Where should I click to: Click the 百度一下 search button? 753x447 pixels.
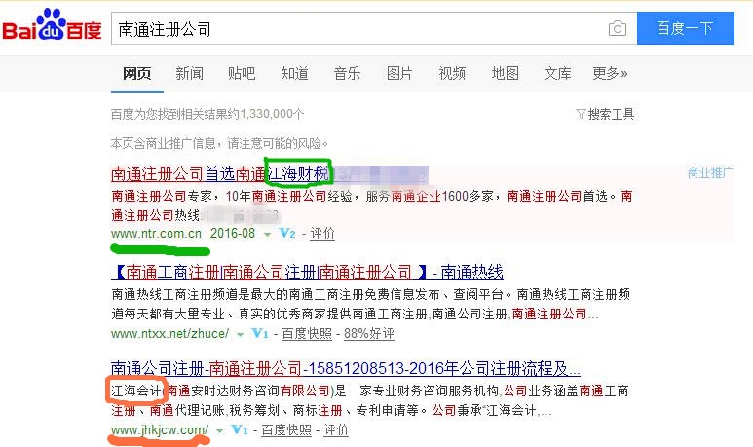coord(685,28)
